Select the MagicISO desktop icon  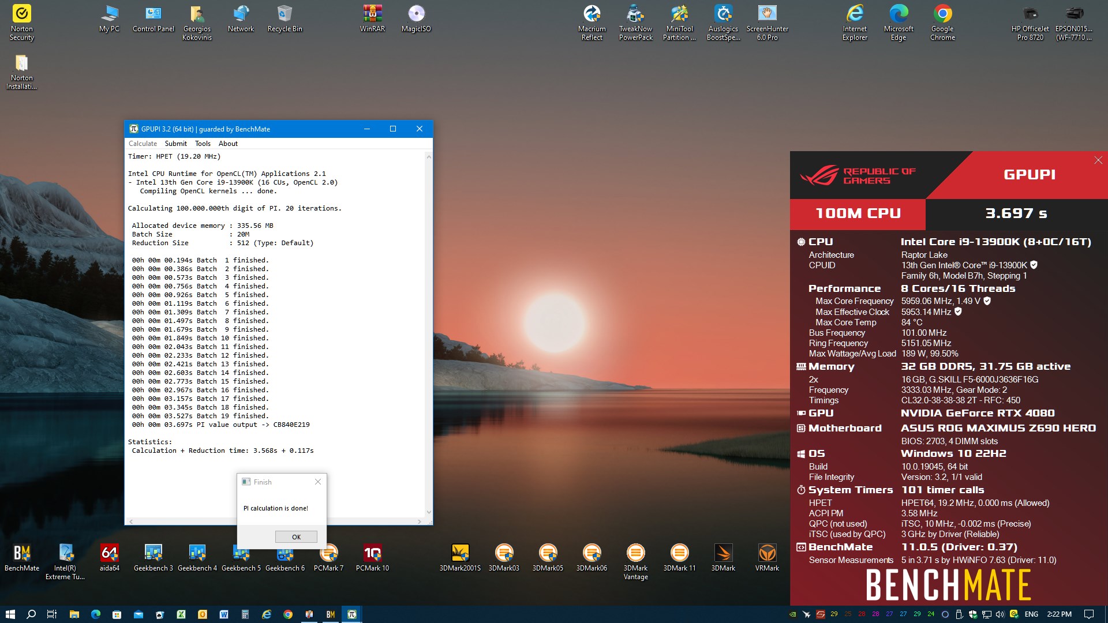tap(416, 18)
